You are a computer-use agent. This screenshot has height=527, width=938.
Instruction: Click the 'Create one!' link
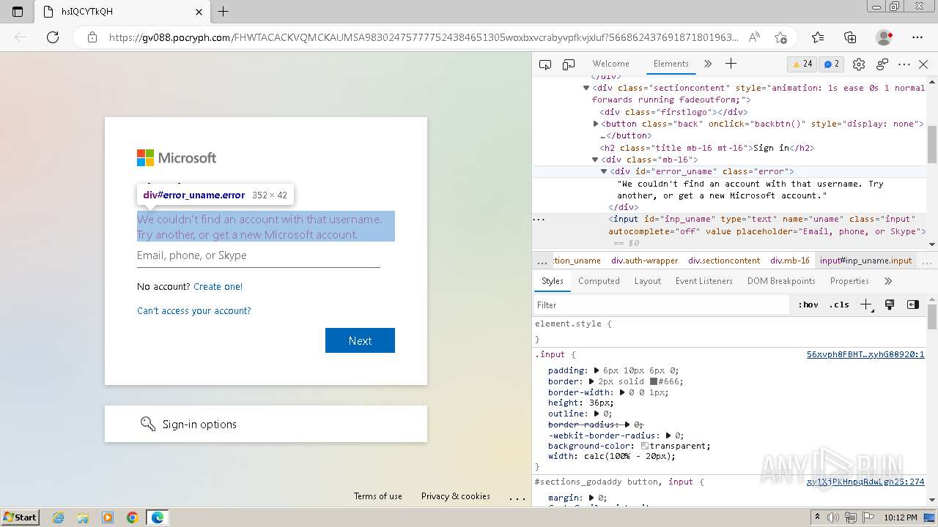click(218, 286)
